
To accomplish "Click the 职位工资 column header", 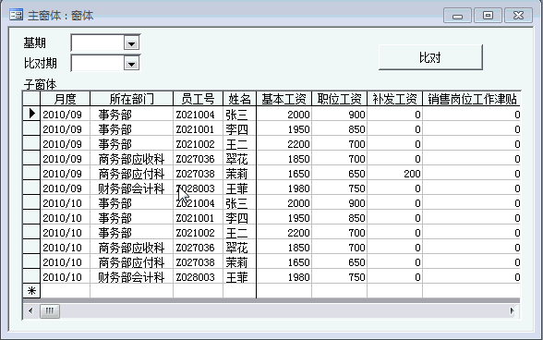I will tap(339, 99).
